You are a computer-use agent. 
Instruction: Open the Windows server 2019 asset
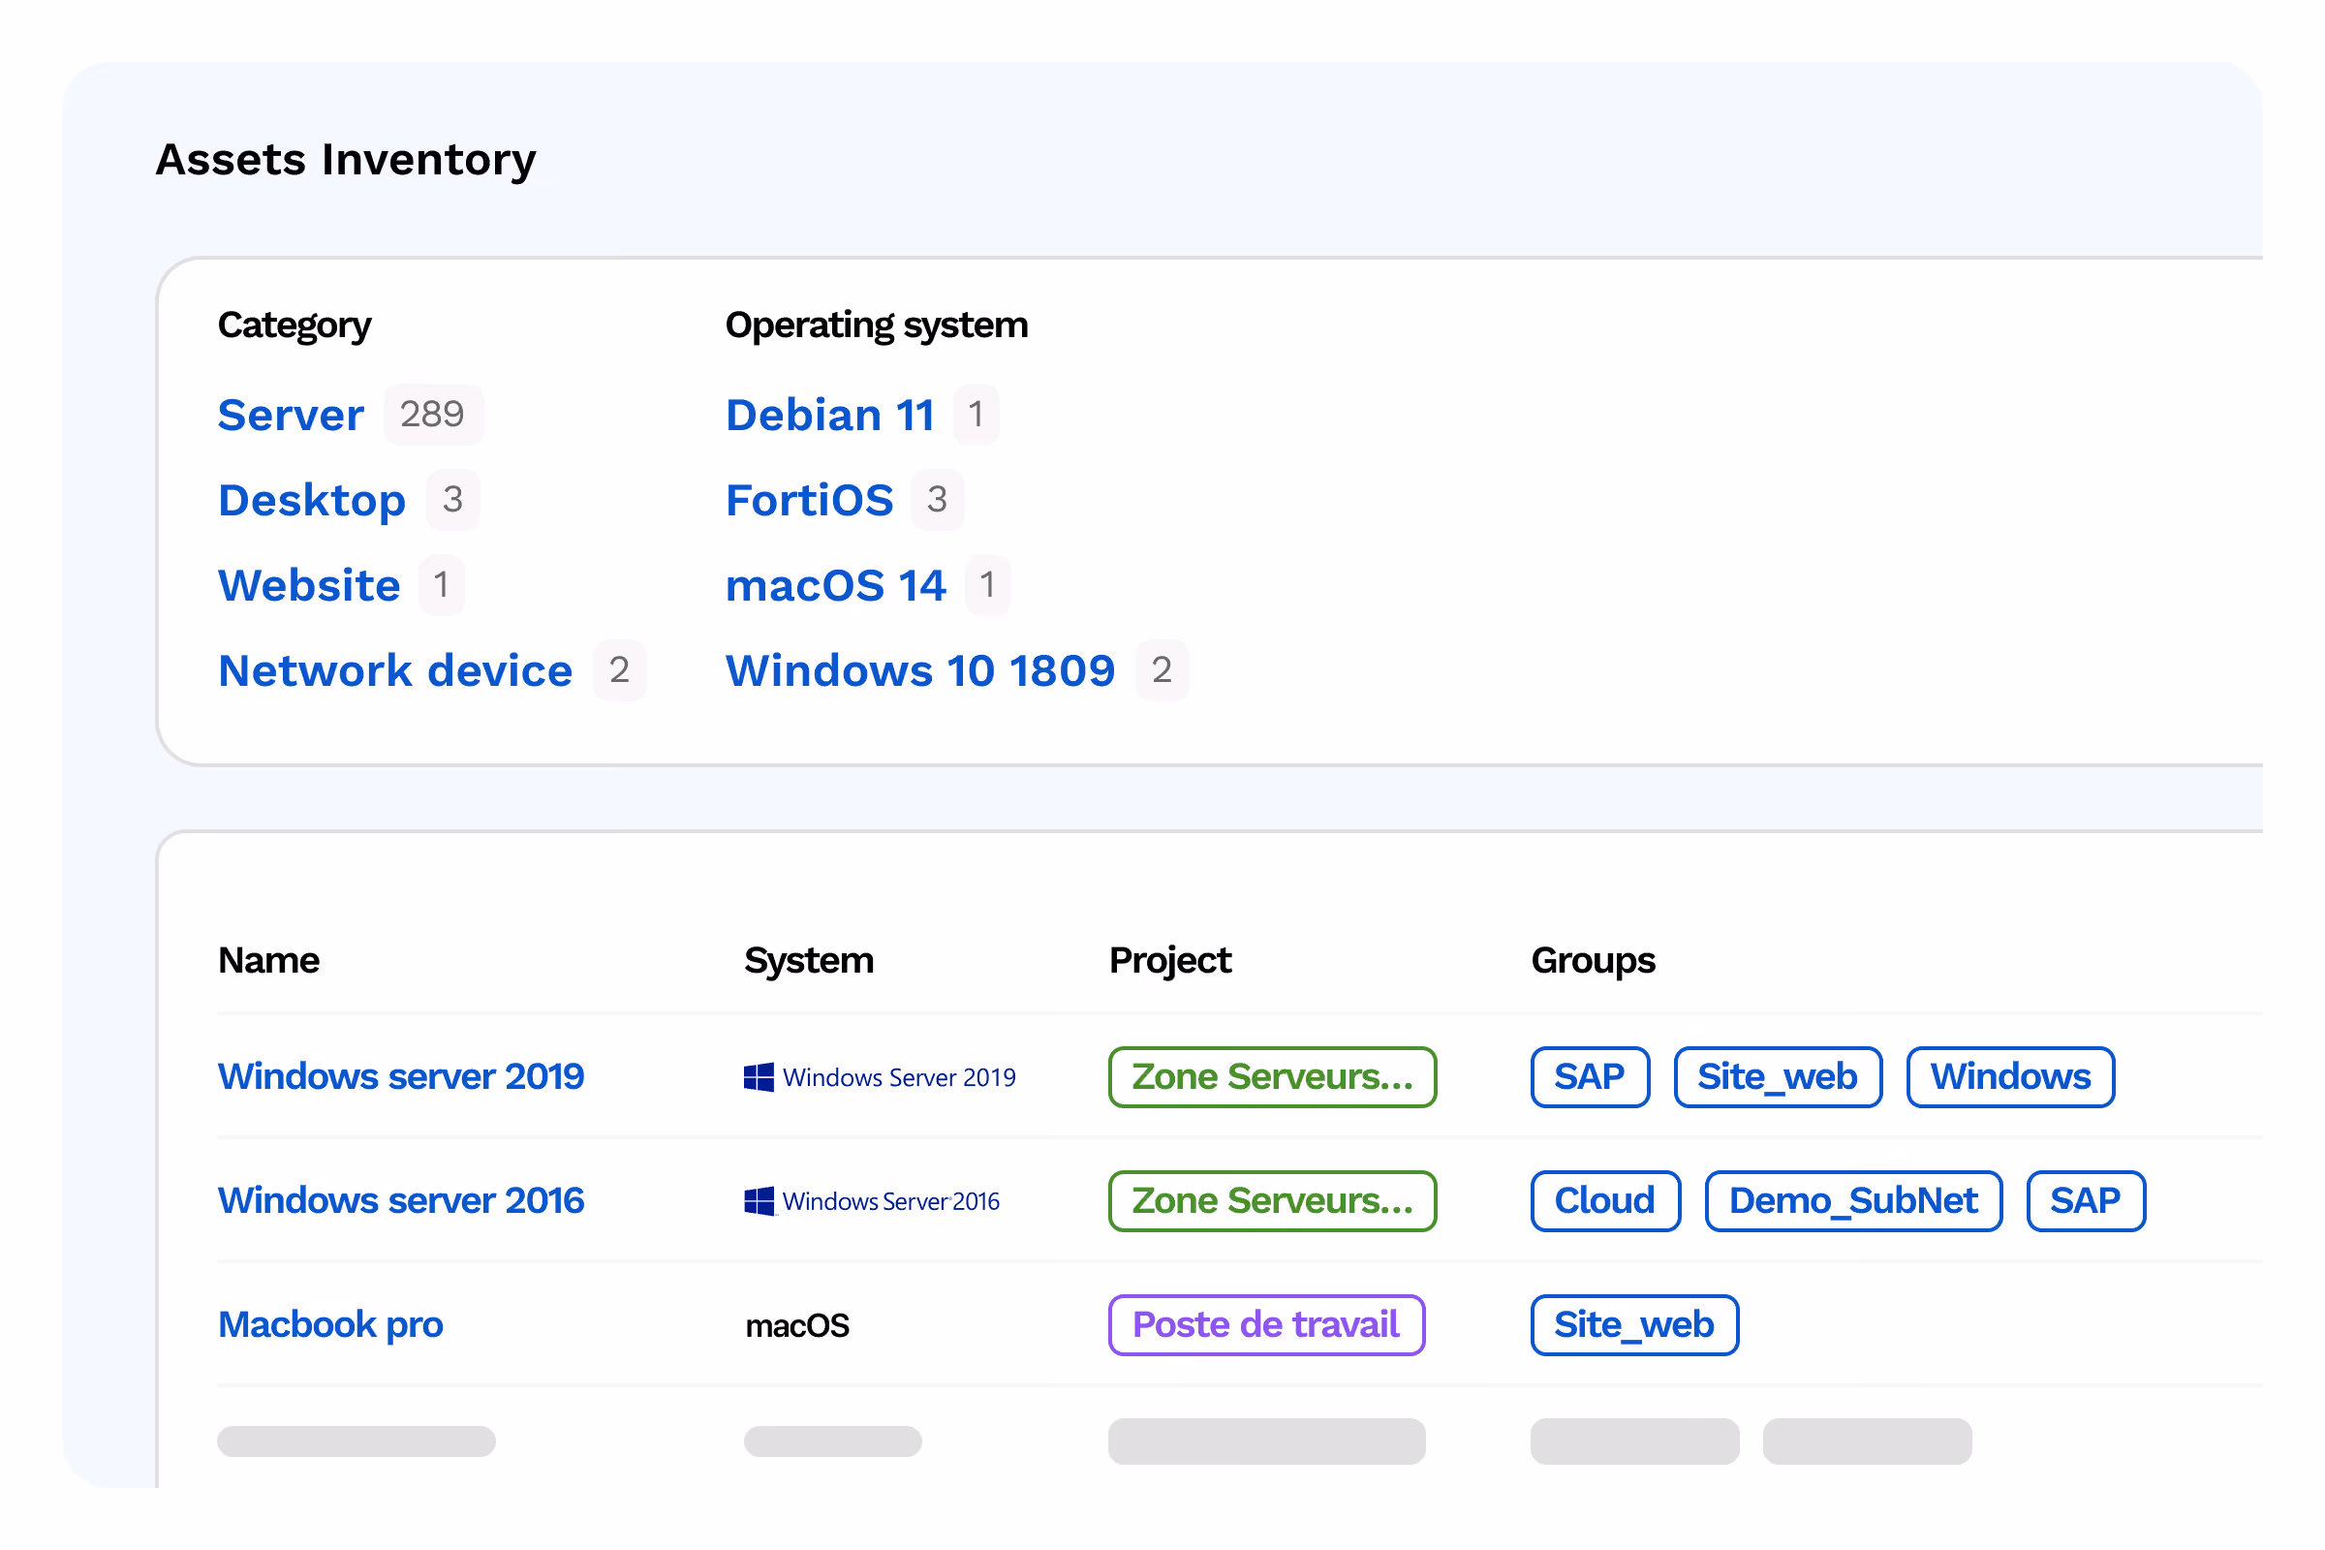pos(400,1076)
